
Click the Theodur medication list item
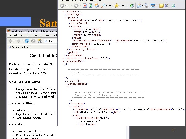pyautogui.click(x=28, y=131)
